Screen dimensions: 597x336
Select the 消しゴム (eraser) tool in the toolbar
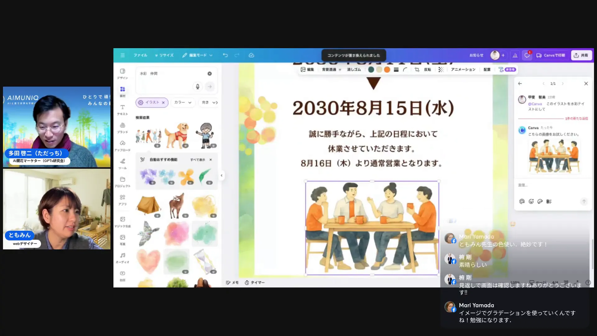(x=354, y=70)
